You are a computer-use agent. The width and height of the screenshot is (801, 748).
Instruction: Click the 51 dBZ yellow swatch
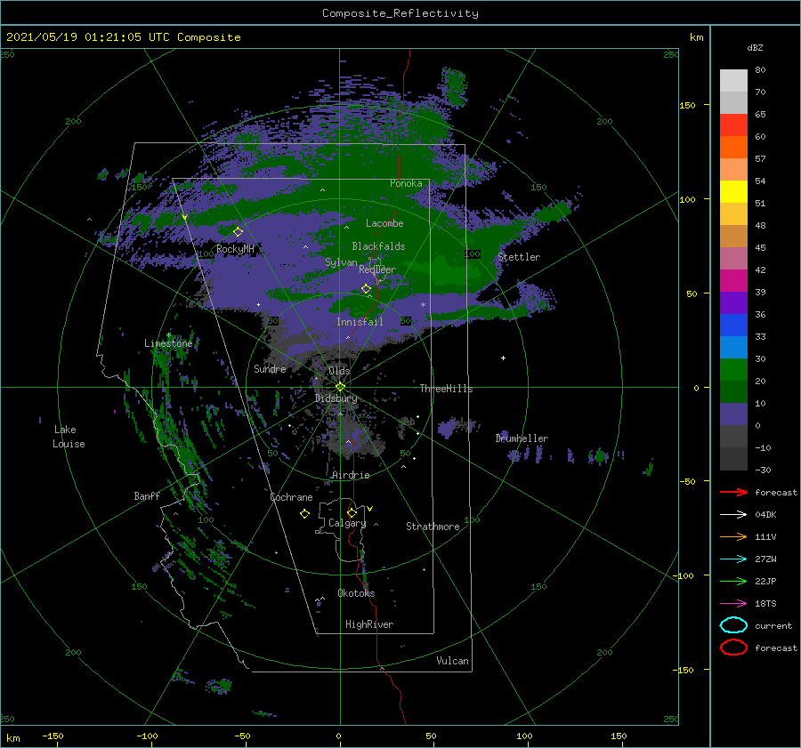[x=733, y=192]
